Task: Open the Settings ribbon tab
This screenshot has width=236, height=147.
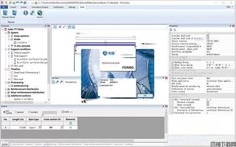Action: tap(72, 7)
